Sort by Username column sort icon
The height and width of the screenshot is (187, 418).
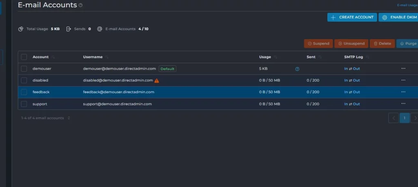107,57
